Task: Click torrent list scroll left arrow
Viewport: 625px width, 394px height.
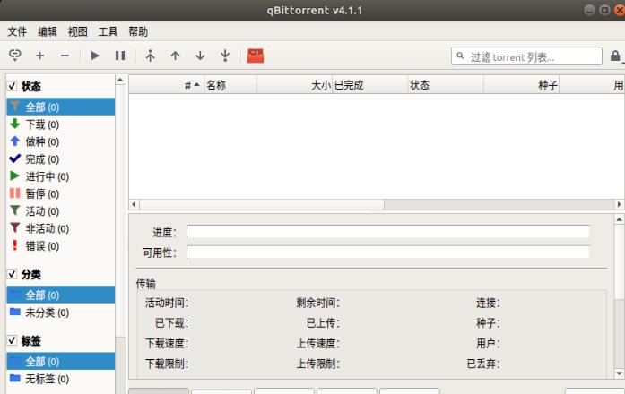Action: coord(134,204)
